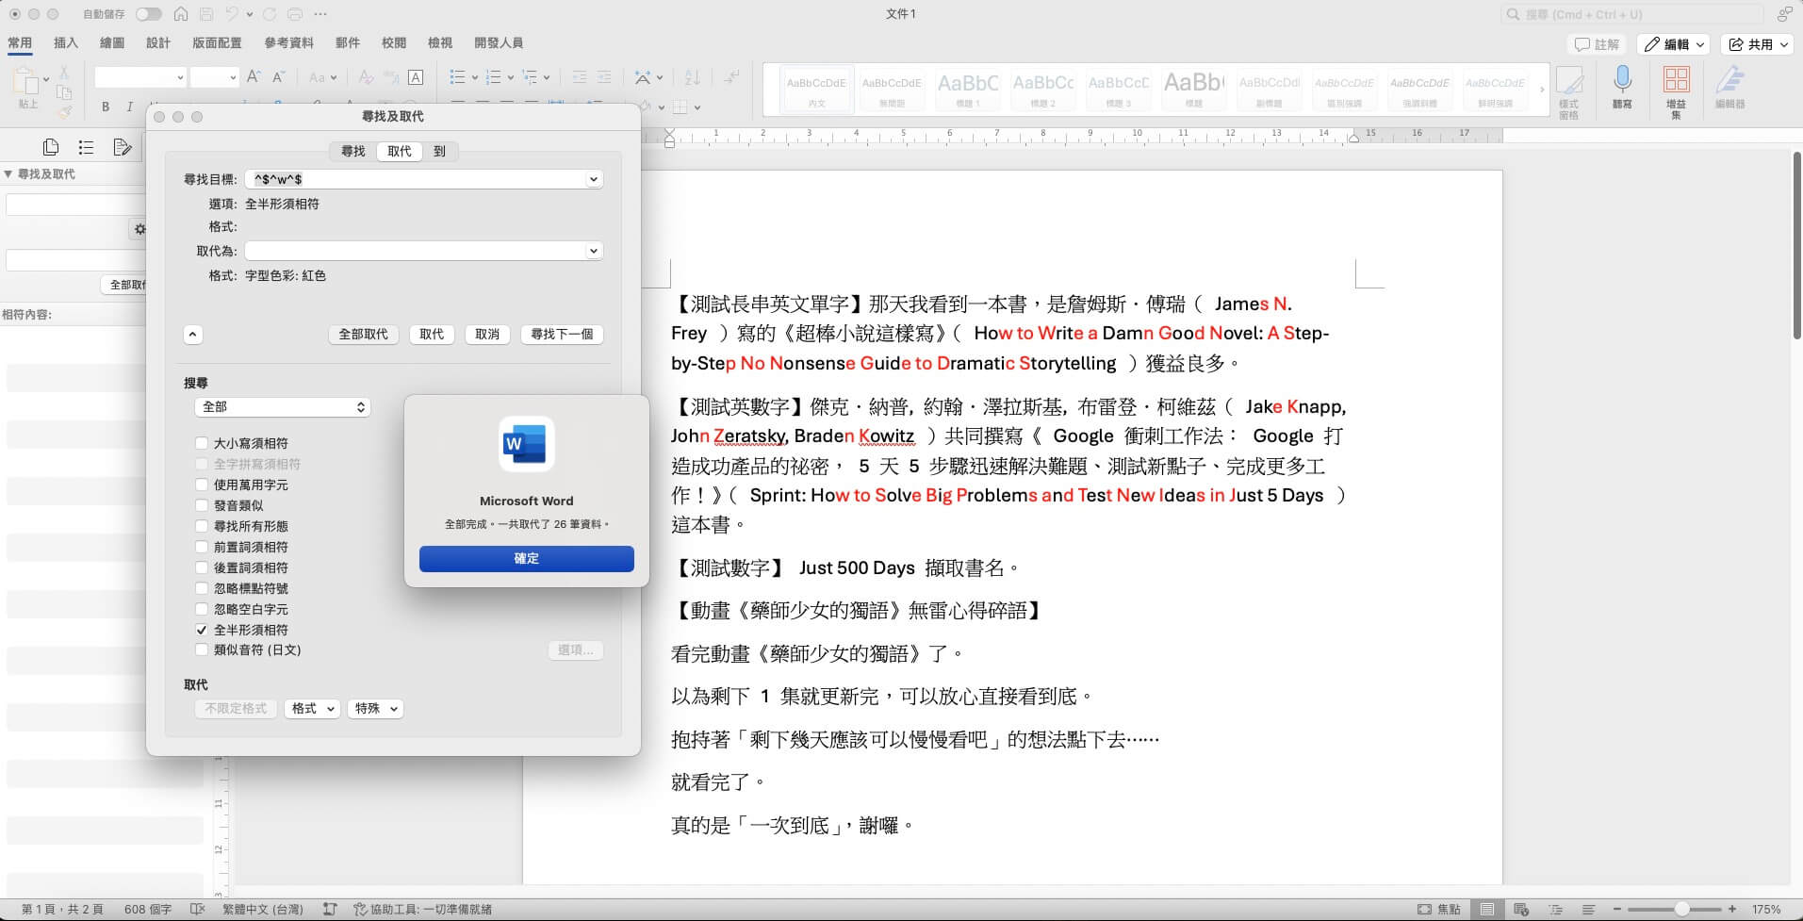Click the thumbnails pane icon in sidebar
Image resolution: width=1803 pixels, height=921 pixels.
coord(51,147)
